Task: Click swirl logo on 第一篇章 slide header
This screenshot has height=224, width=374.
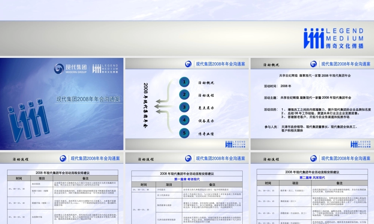Action: (188, 158)
